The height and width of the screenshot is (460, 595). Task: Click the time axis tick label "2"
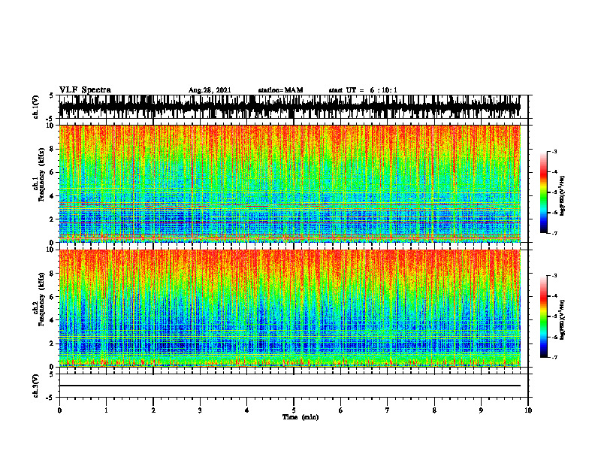(153, 410)
